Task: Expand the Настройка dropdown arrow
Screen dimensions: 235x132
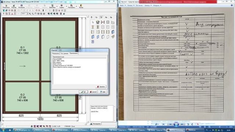Action: (76, 7)
